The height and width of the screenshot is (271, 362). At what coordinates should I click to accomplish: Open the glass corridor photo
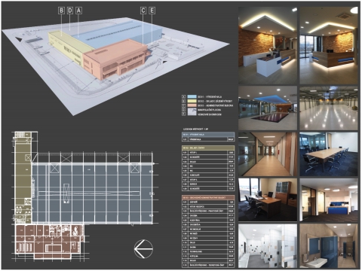[x=268, y=154]
